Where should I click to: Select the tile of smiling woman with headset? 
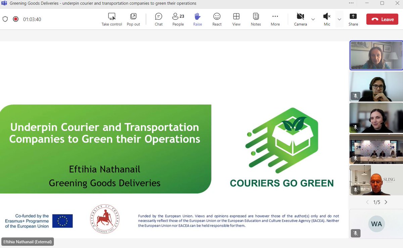[x=376, y=118]
